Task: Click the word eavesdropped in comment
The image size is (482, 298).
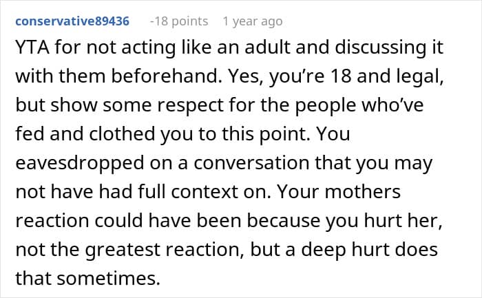Action: pyautogui.click(x=80, y=163)
